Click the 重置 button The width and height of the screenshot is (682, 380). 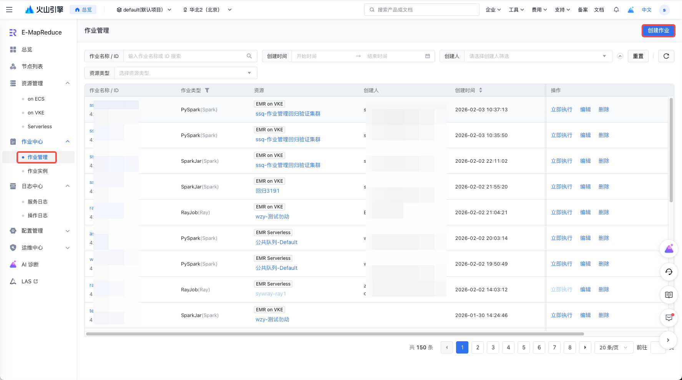638,56
